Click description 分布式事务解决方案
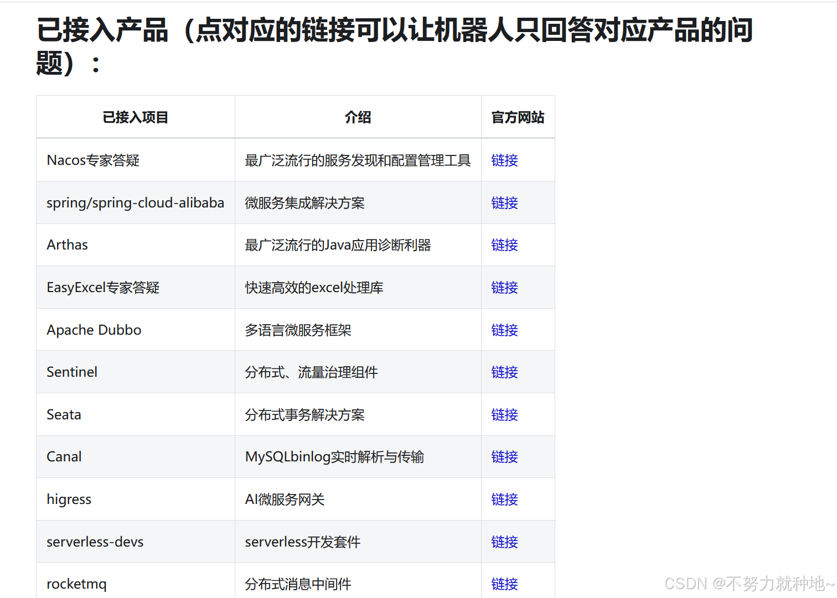This screenshot has height=598, width=837. tap(305, 415)
